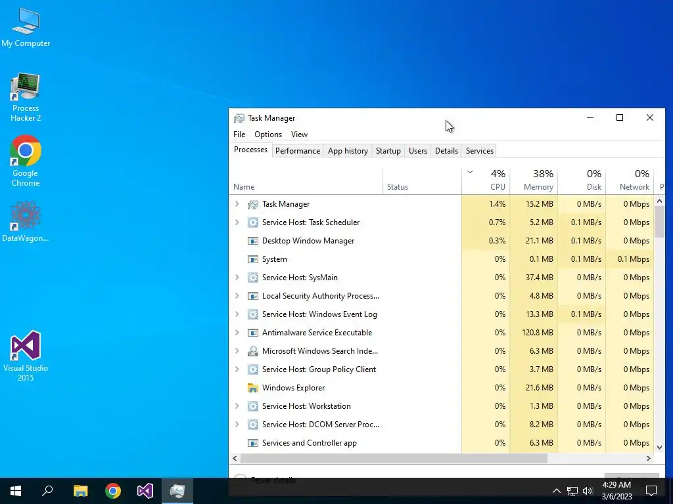Expand the Task Manager process group

237,204
